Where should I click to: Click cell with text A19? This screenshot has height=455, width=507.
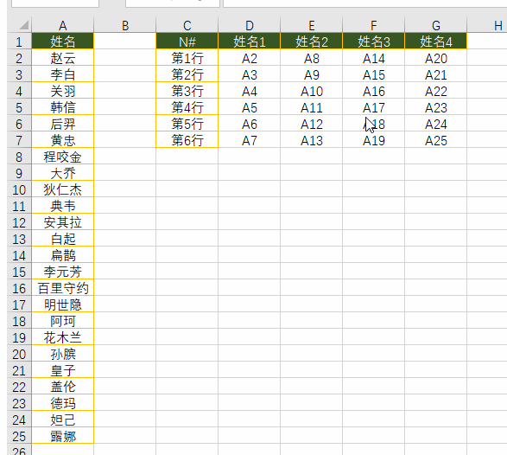pyautogui.click(x=373, y=140)
